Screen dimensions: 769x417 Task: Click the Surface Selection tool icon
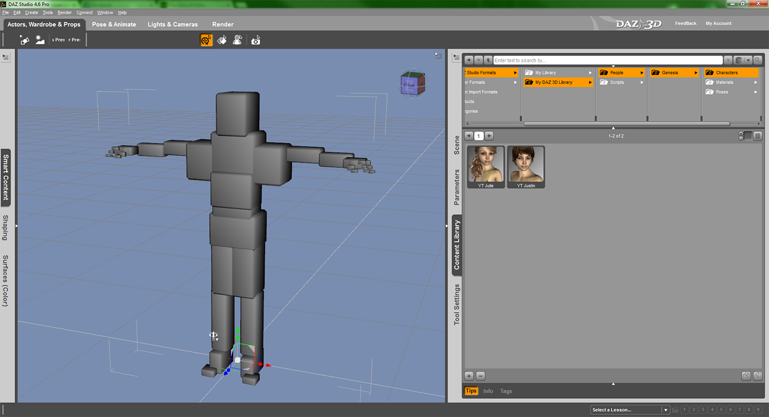coord(222,40)
